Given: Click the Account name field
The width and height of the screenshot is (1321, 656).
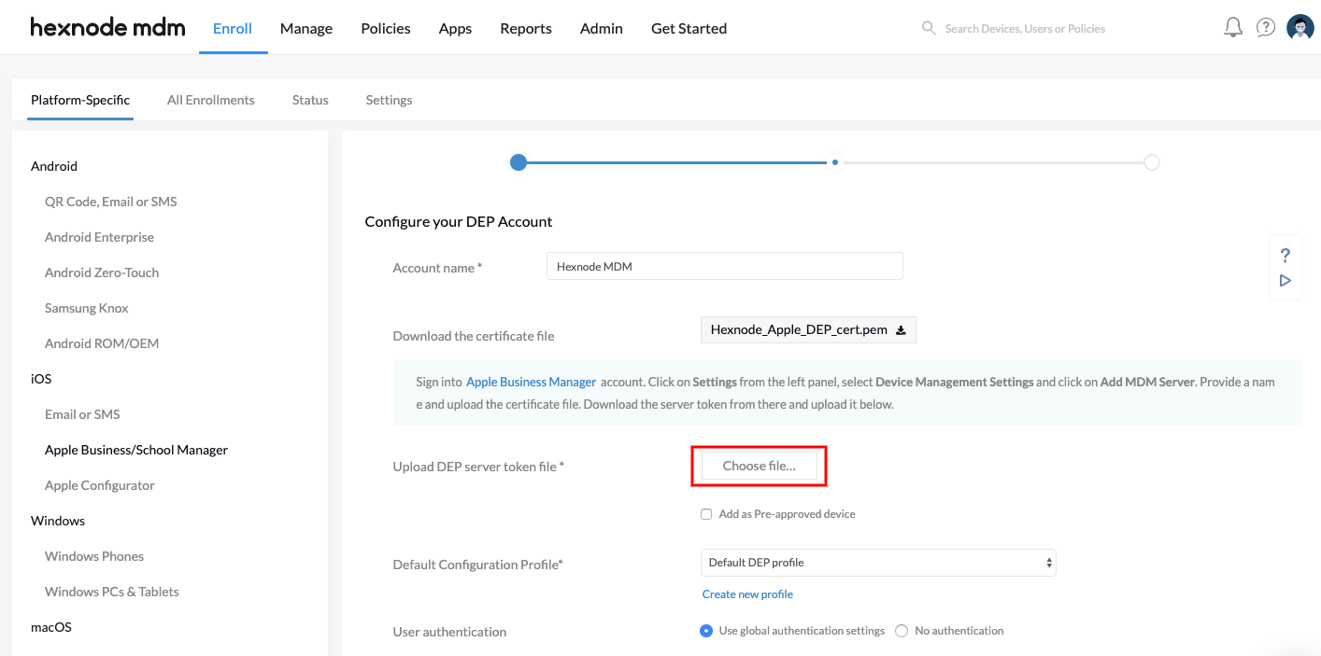Looking at the screenshot, I should click(x=725, y=266).
